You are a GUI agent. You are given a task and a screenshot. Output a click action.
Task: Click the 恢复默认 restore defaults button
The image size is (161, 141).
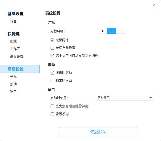tap(98, 132)
